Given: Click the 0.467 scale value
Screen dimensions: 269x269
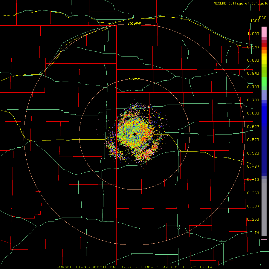Looking at the screenshot, I should (x=253, y=166).
